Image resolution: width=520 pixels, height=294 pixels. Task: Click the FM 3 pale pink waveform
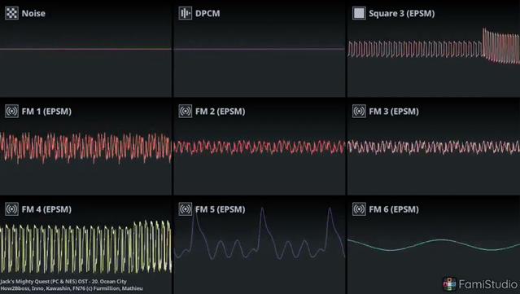coord(434,147)
